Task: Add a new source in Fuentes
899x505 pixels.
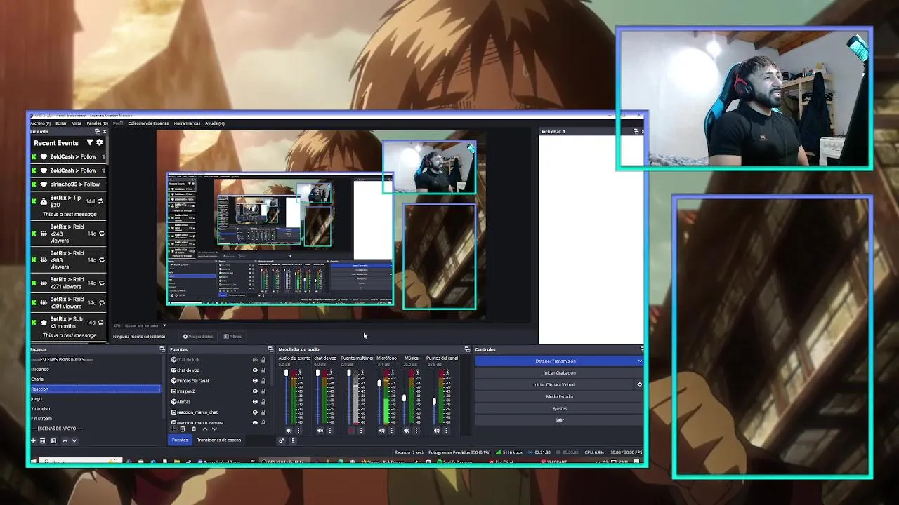Action: (173, 429)
